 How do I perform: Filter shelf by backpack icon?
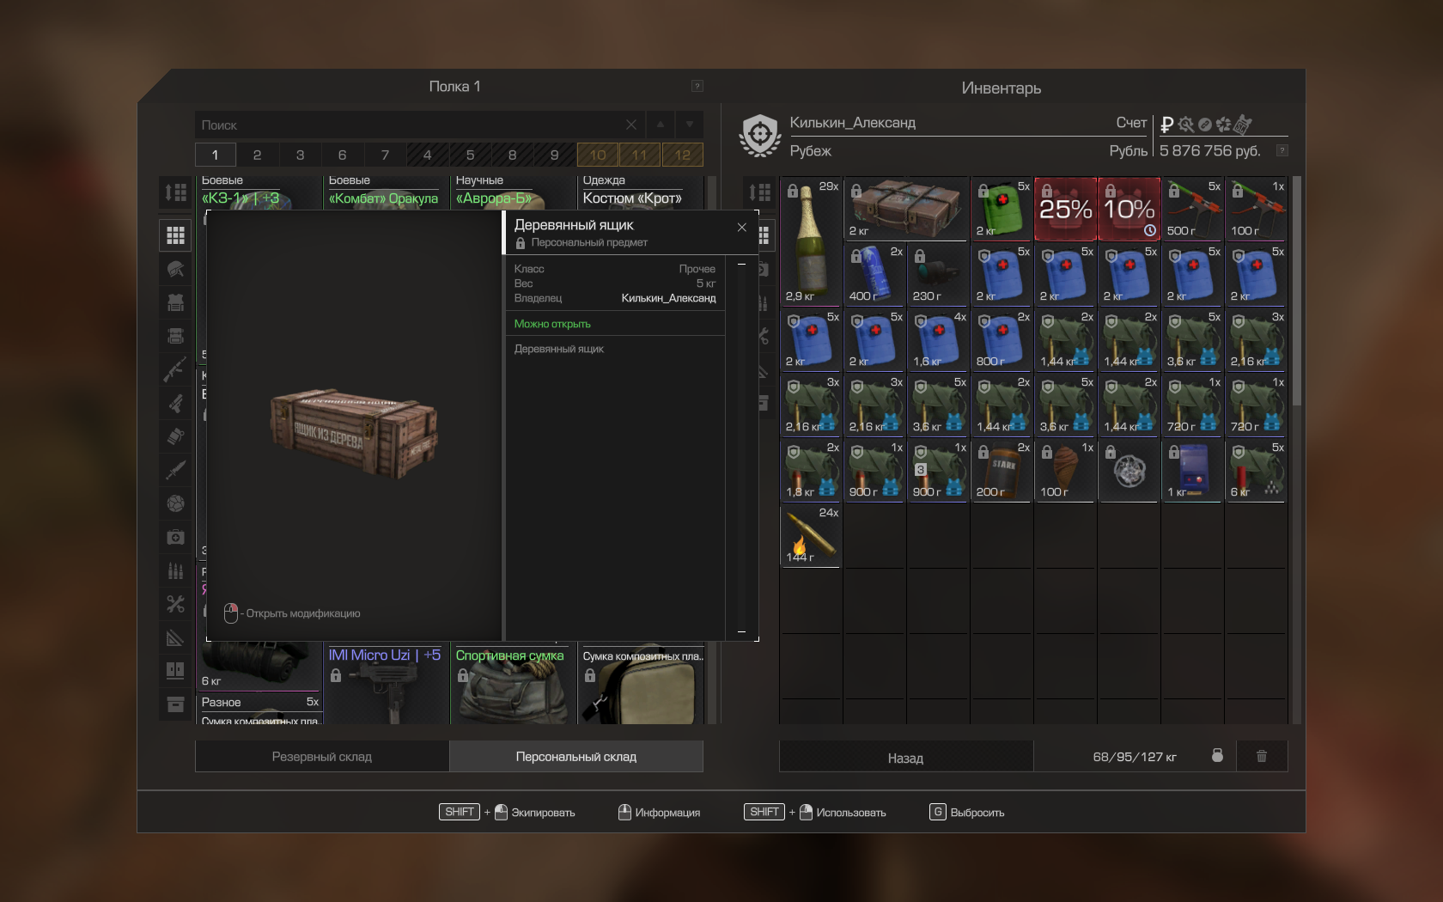[175, 336]
